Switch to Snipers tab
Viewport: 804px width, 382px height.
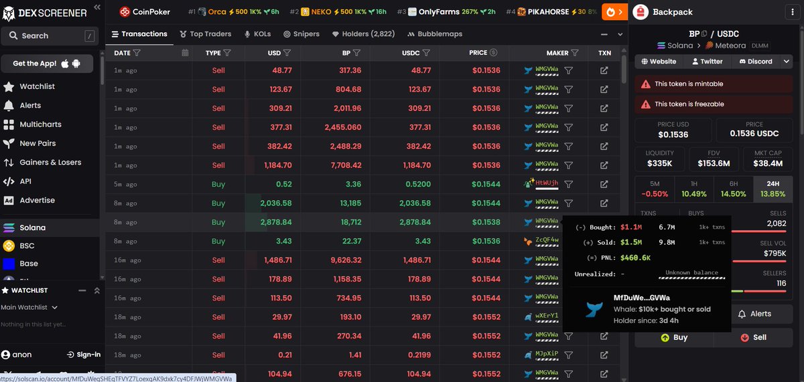[301, 33]
